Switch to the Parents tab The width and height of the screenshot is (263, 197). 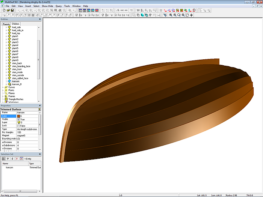6,24
